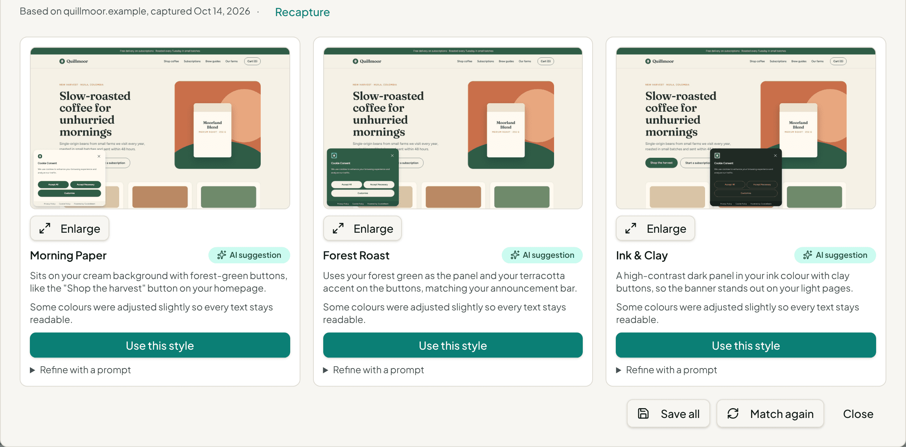This screenshot has width=906, height=447.
Task: Expand Refine with a prompt under Ink & Clay
Action: [x=667, y=370]
